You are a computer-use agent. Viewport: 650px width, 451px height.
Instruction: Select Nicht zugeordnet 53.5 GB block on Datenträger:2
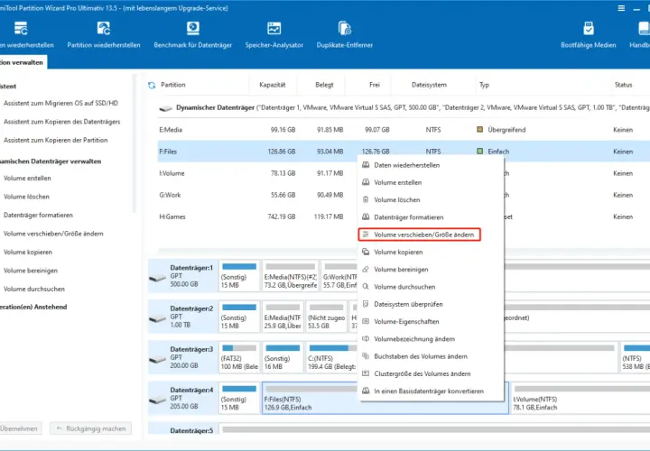(x=326, y=317)
